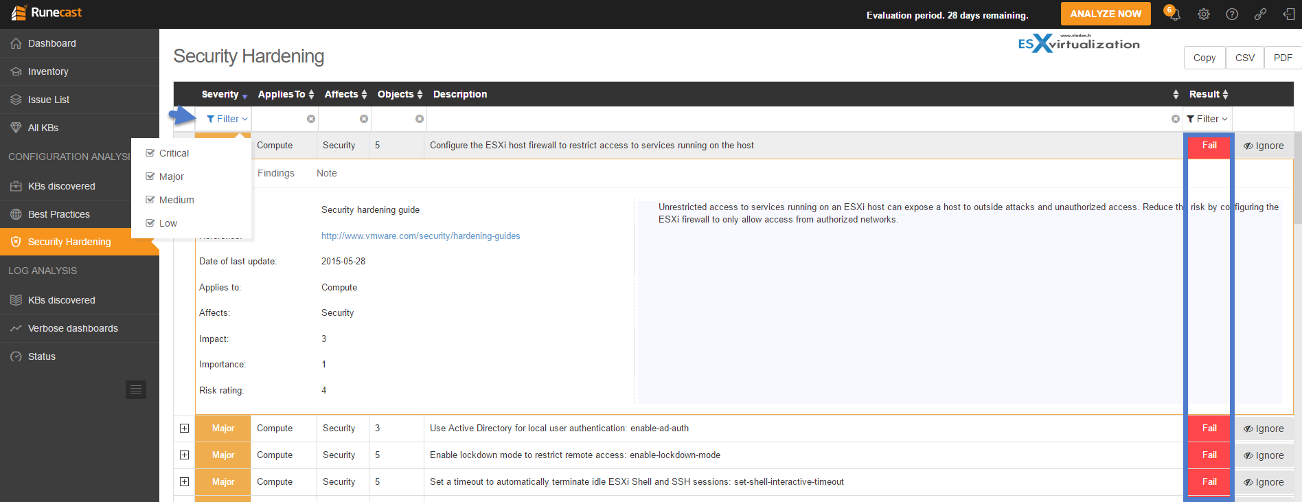
Task: Click the Applies To filter input
Action: tap(284, 119)
